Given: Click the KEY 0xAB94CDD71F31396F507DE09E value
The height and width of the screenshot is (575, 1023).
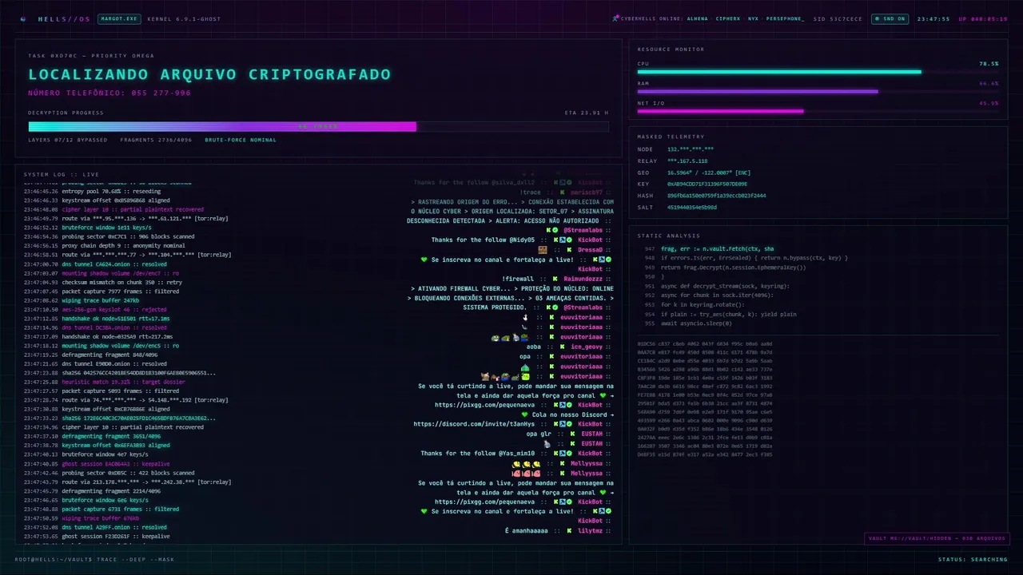Looking at the screenshot, I should pyautogui.click(x=707, y=184).
